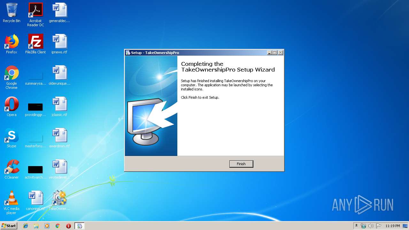The image size is (409, 230).
Task: Select the wrotedevel… document icon
Action: point(59,169)
